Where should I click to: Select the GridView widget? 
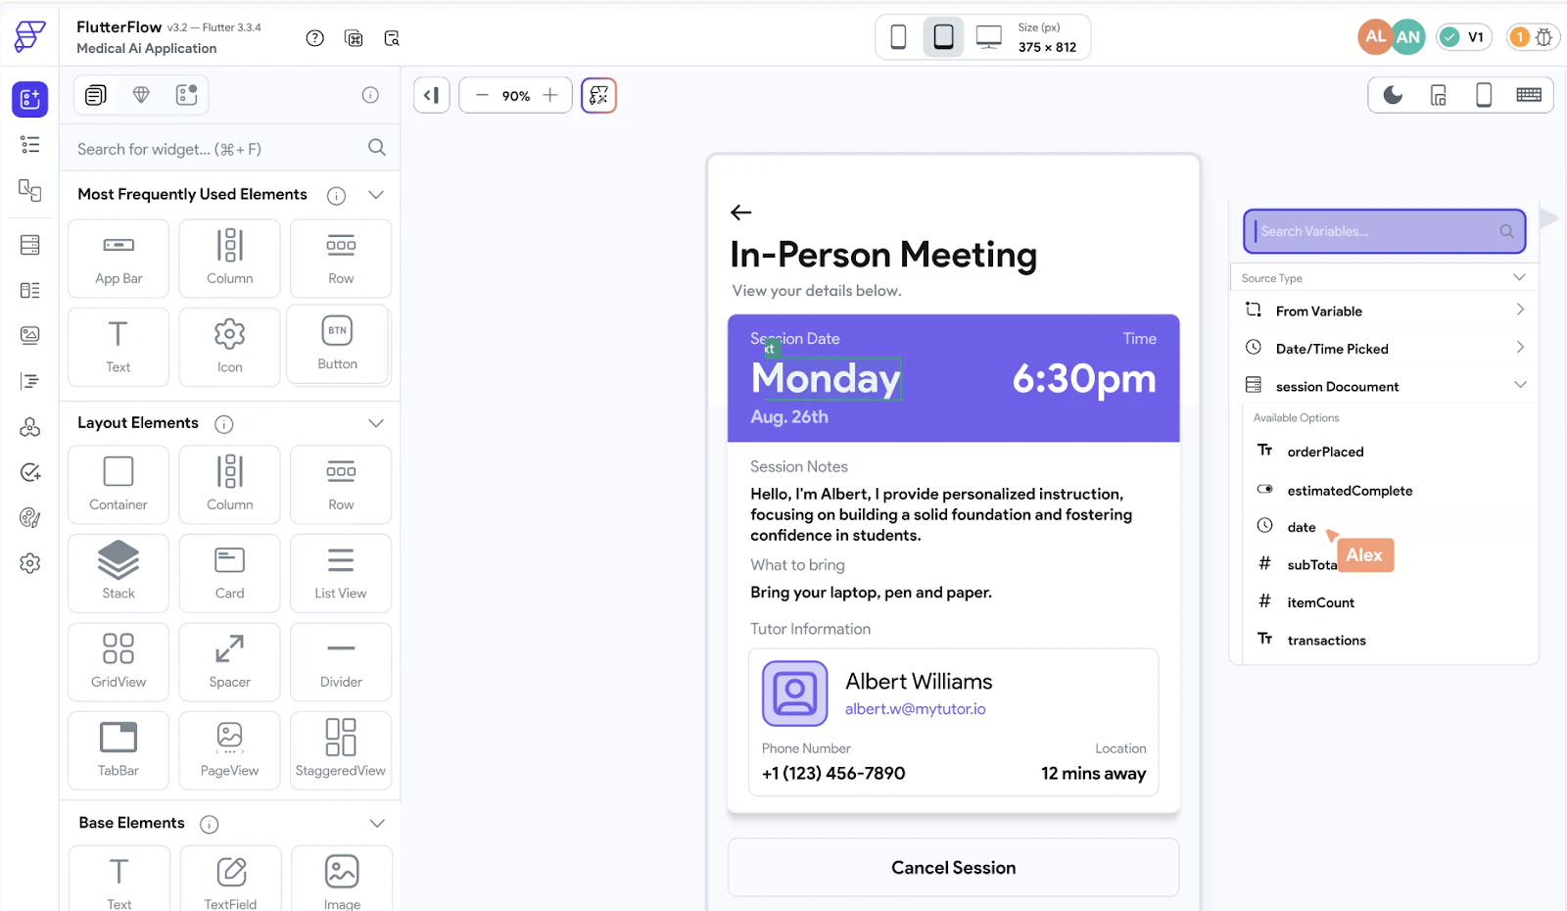tap(119, 662)
